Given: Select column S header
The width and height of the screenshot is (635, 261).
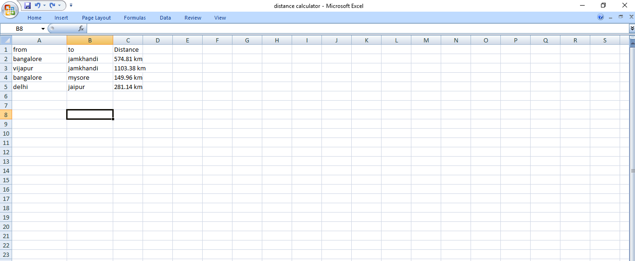Looking at the screenshot, I should coord(605,40).
